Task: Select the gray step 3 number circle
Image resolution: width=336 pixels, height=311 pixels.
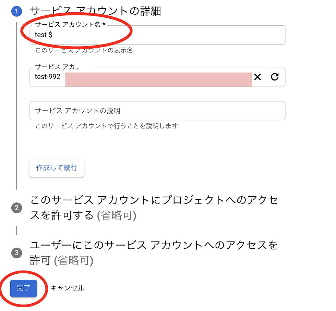Action: tap(16, 253)
